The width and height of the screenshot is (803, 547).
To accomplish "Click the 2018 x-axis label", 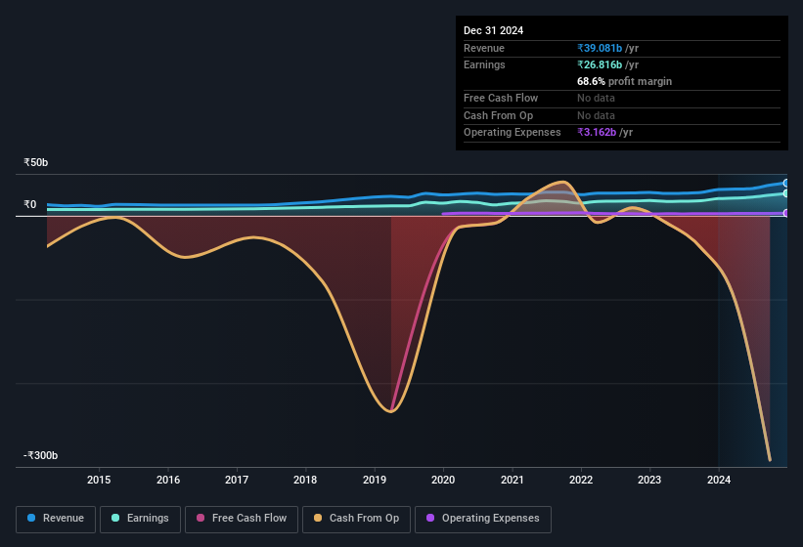I will (305, 480).
